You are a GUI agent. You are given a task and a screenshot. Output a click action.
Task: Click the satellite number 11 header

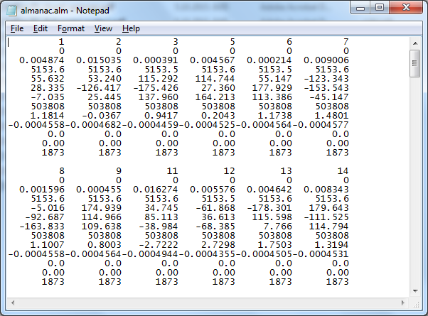point(172,171)
